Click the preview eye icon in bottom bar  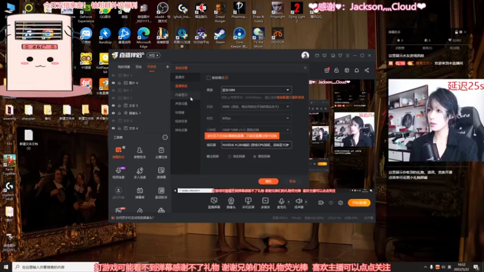[x=331, y=202]
